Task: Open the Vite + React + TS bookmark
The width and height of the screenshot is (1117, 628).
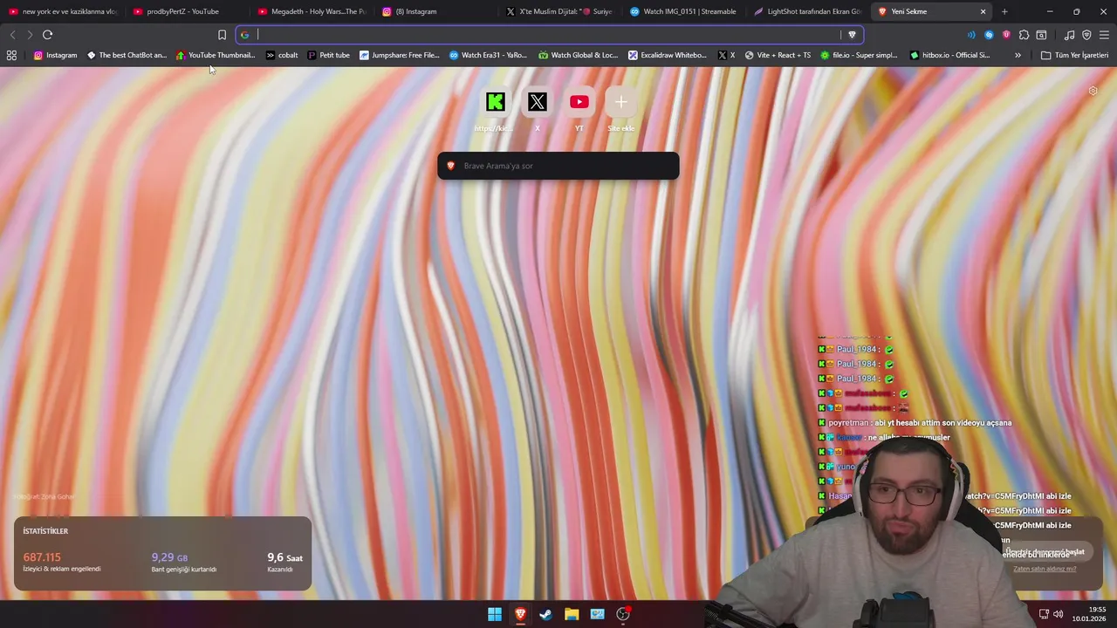Action: 778,55
